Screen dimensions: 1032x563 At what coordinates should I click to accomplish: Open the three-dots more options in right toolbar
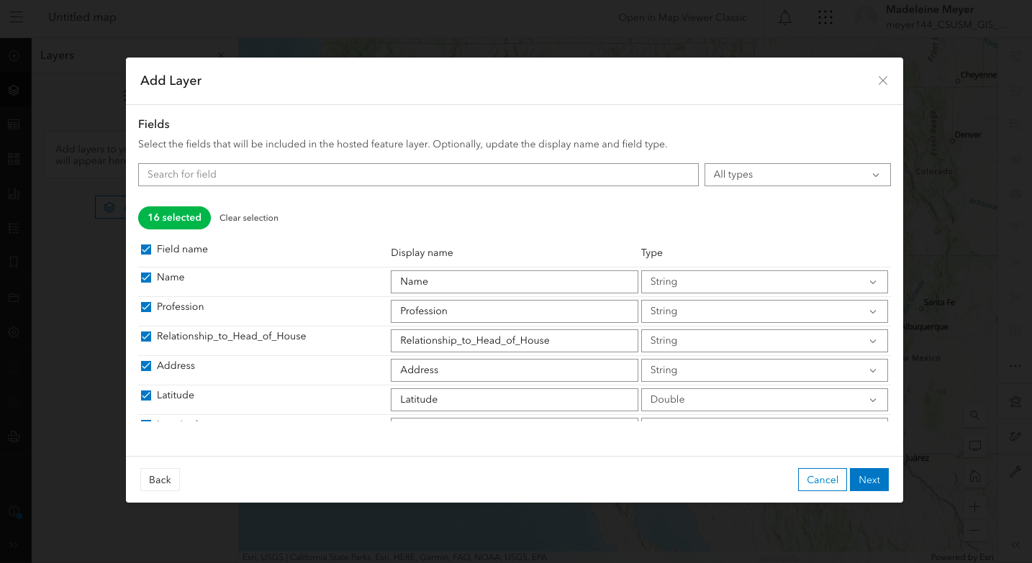1015,366
